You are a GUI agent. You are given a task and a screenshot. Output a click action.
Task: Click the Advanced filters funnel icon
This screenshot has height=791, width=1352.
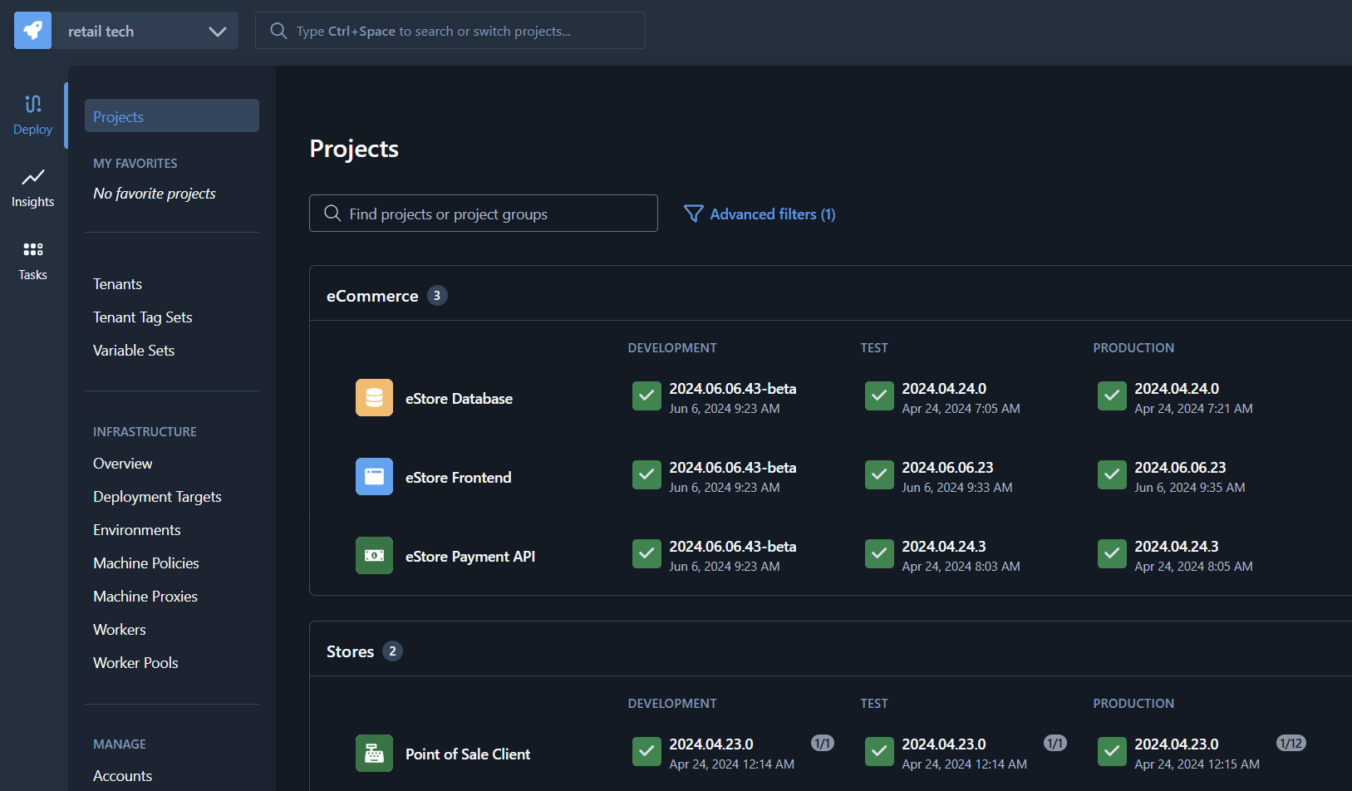click(693, 214)
